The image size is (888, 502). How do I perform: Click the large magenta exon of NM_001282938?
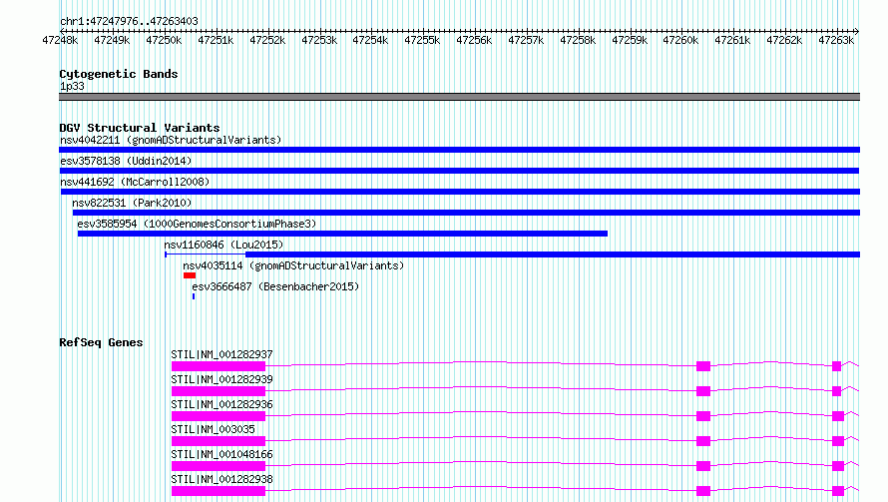tap(219, 491)
